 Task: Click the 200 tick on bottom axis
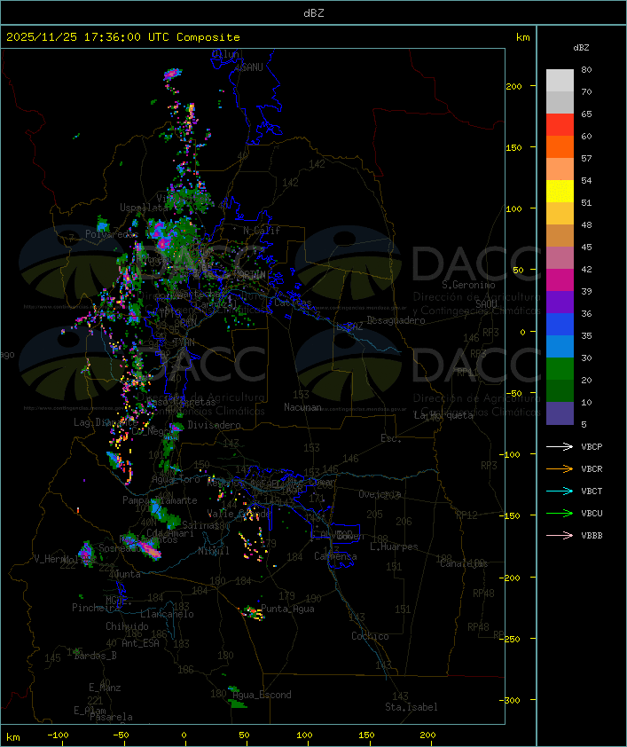(427, 735)
